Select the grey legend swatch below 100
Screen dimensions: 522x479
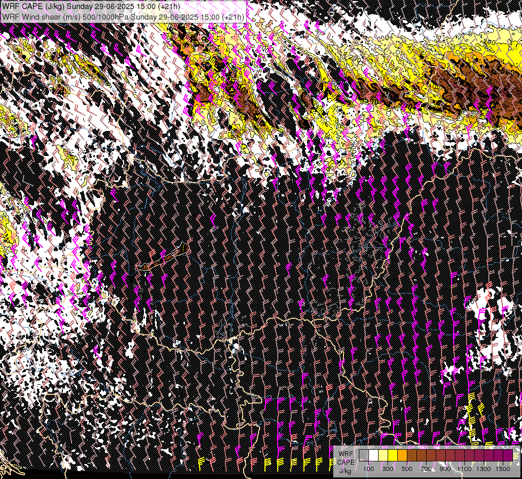364,455
